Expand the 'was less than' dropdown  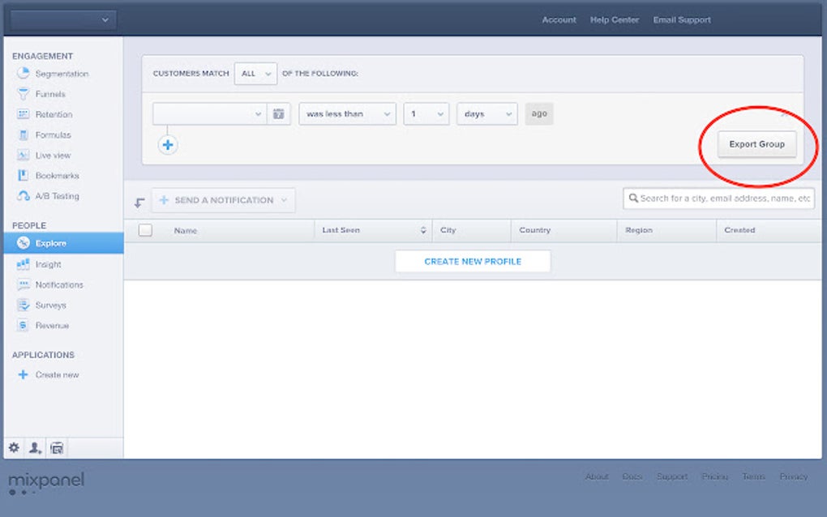pyautogui.click(x=346, y=113)
